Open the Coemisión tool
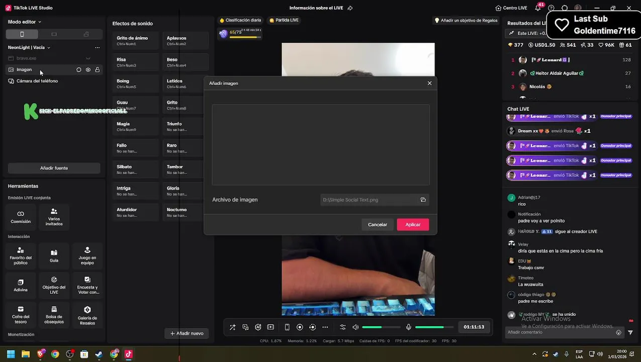The width and height of the screenshot is (641, 362). [21, 217]
